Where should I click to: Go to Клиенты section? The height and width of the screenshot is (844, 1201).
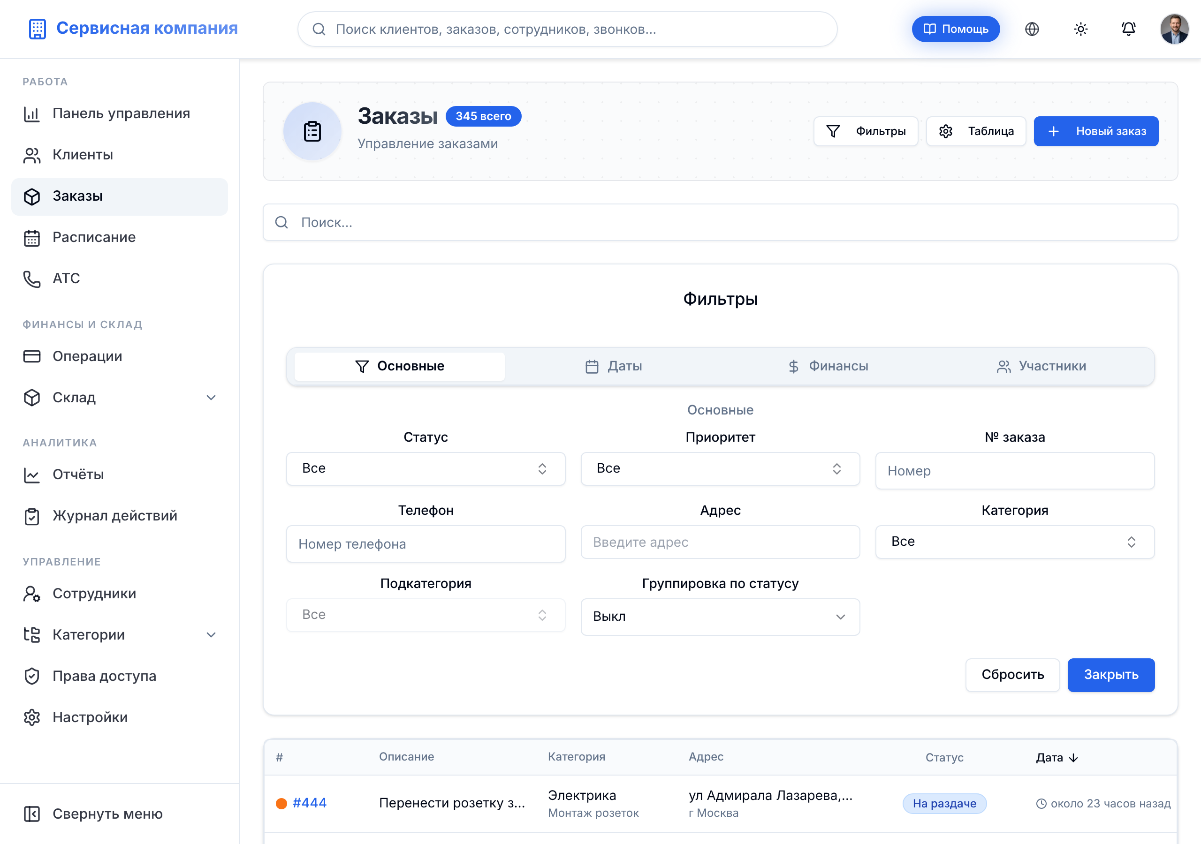point(119,155)
